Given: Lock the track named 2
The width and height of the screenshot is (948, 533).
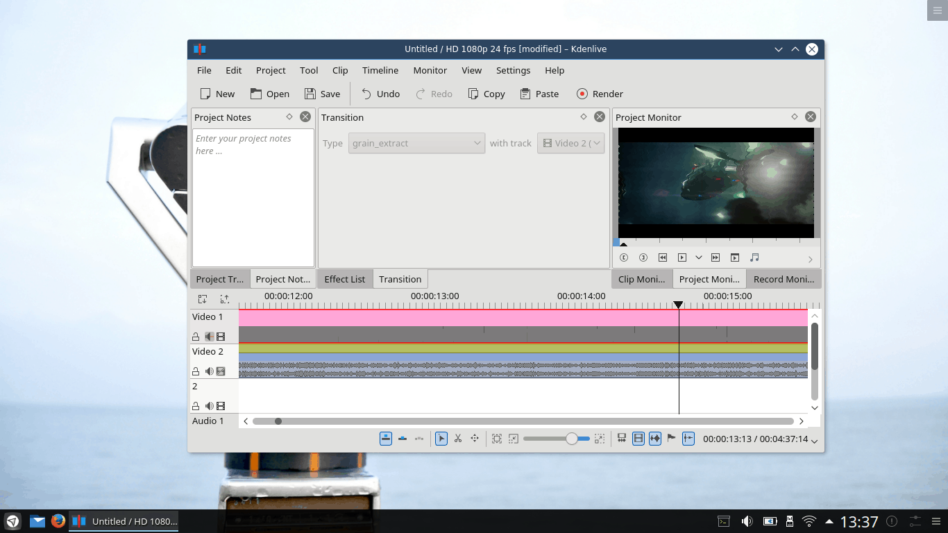Looking at the screenshot, I should (x=196, y=406).
